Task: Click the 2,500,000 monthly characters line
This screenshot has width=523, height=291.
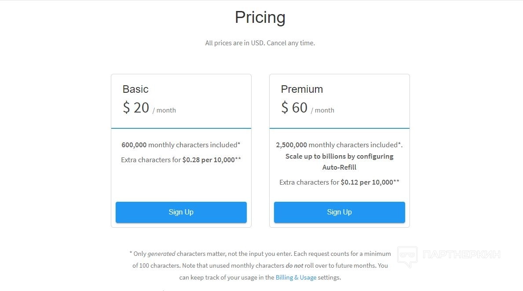Action: [x=339, y=145]
